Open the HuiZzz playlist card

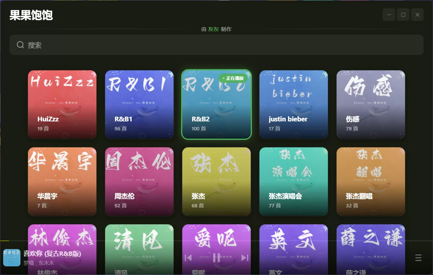pos(62,104)
